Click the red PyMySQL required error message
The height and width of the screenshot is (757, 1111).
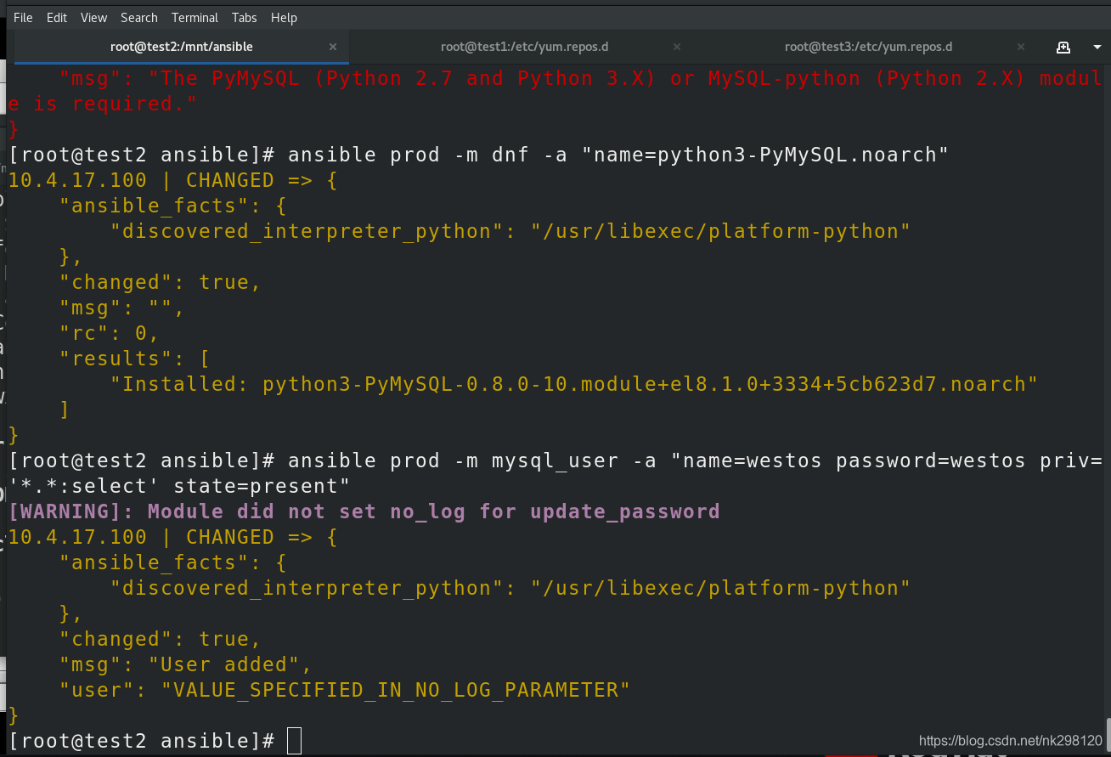pos(555,91)
